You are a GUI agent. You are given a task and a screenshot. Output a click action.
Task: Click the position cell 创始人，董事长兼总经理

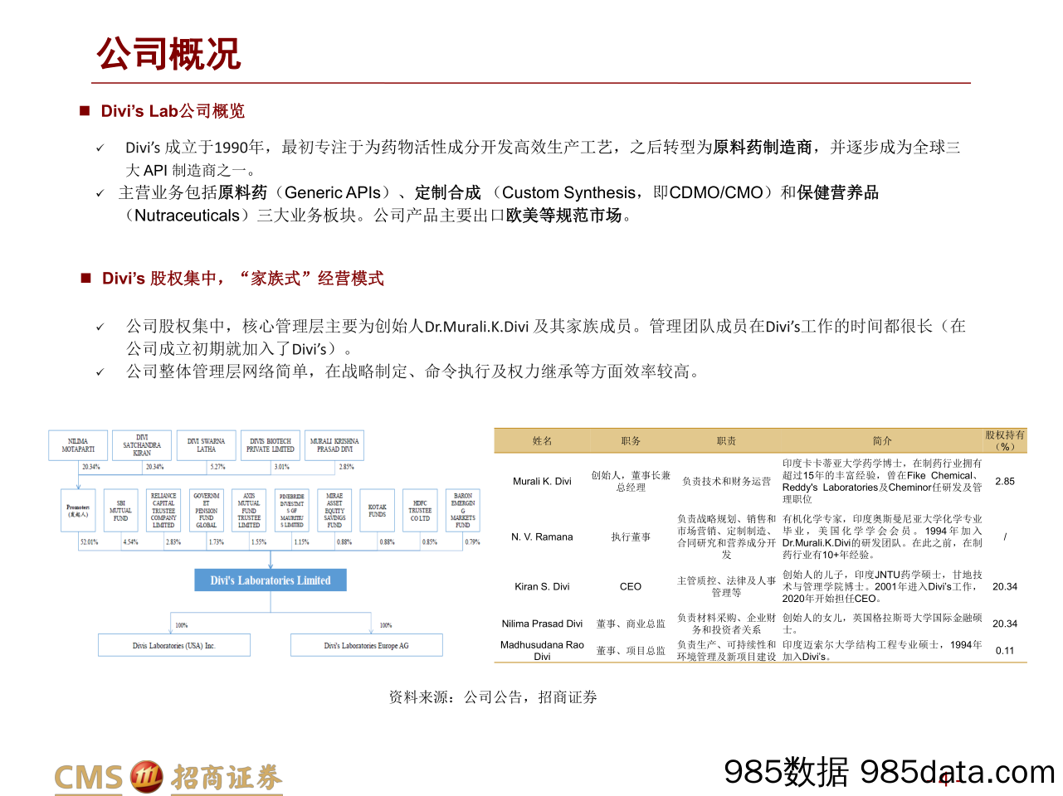tap(631, 482)
